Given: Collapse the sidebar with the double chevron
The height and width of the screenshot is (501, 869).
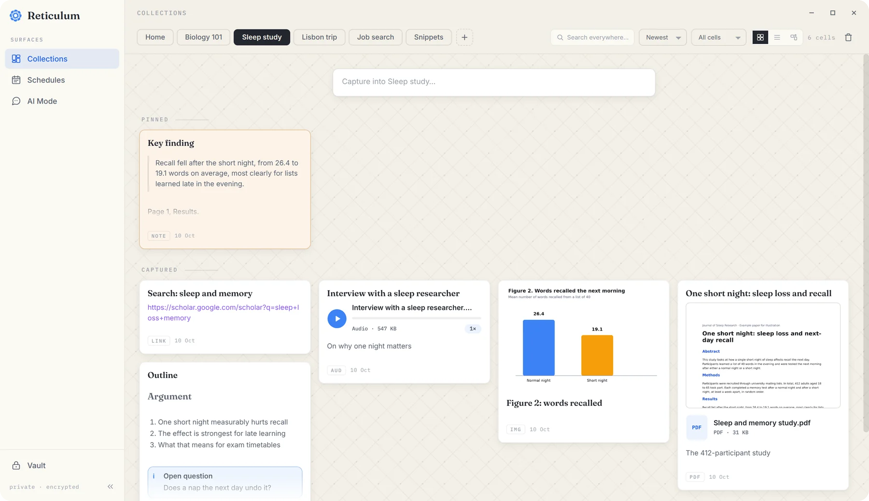Looking at the screenshot, I should [110, 487].
